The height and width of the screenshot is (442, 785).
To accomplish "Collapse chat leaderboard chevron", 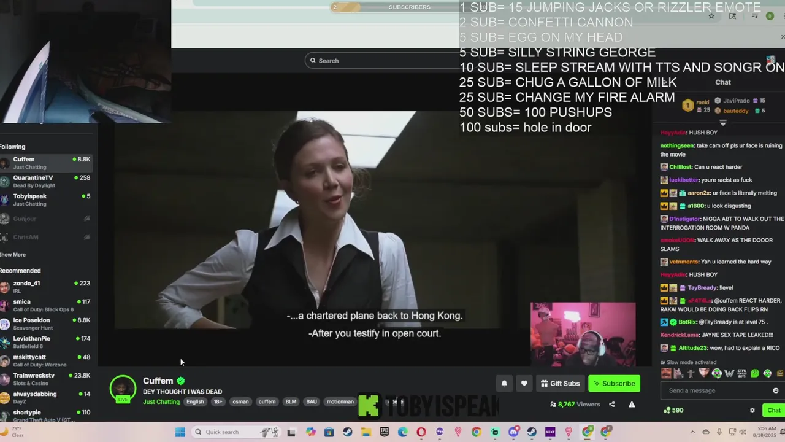I will point(723,123).
